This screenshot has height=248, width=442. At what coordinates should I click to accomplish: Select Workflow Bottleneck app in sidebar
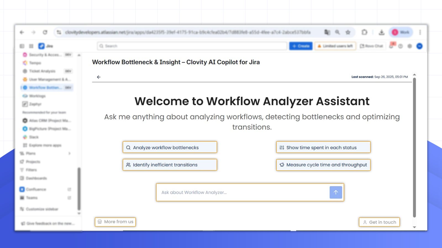[x=48, y=88]
